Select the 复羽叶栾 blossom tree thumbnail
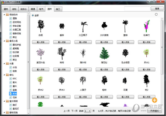The height and width of the screenshot is (116, 166). click(40, 54)
